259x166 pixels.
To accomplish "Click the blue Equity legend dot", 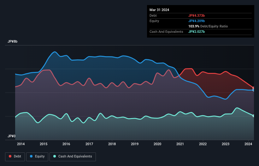I will point(31,156).
